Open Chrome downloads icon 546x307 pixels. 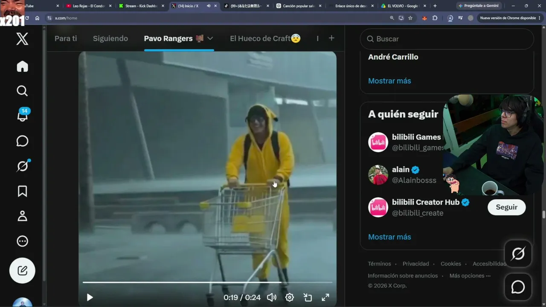[x=450, y=18]
